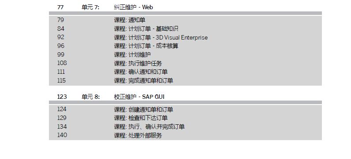Click the 单元 8: 校正维护 - SAP GUI heading
The height and width of the screenshot is (159, 351).
pyautogui.click(x=139, y=97)
